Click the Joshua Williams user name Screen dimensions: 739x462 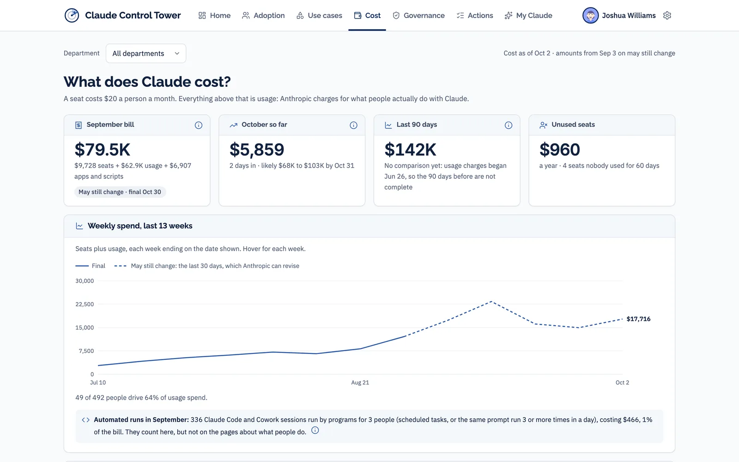pyautogui.click(x=629, y=15)
